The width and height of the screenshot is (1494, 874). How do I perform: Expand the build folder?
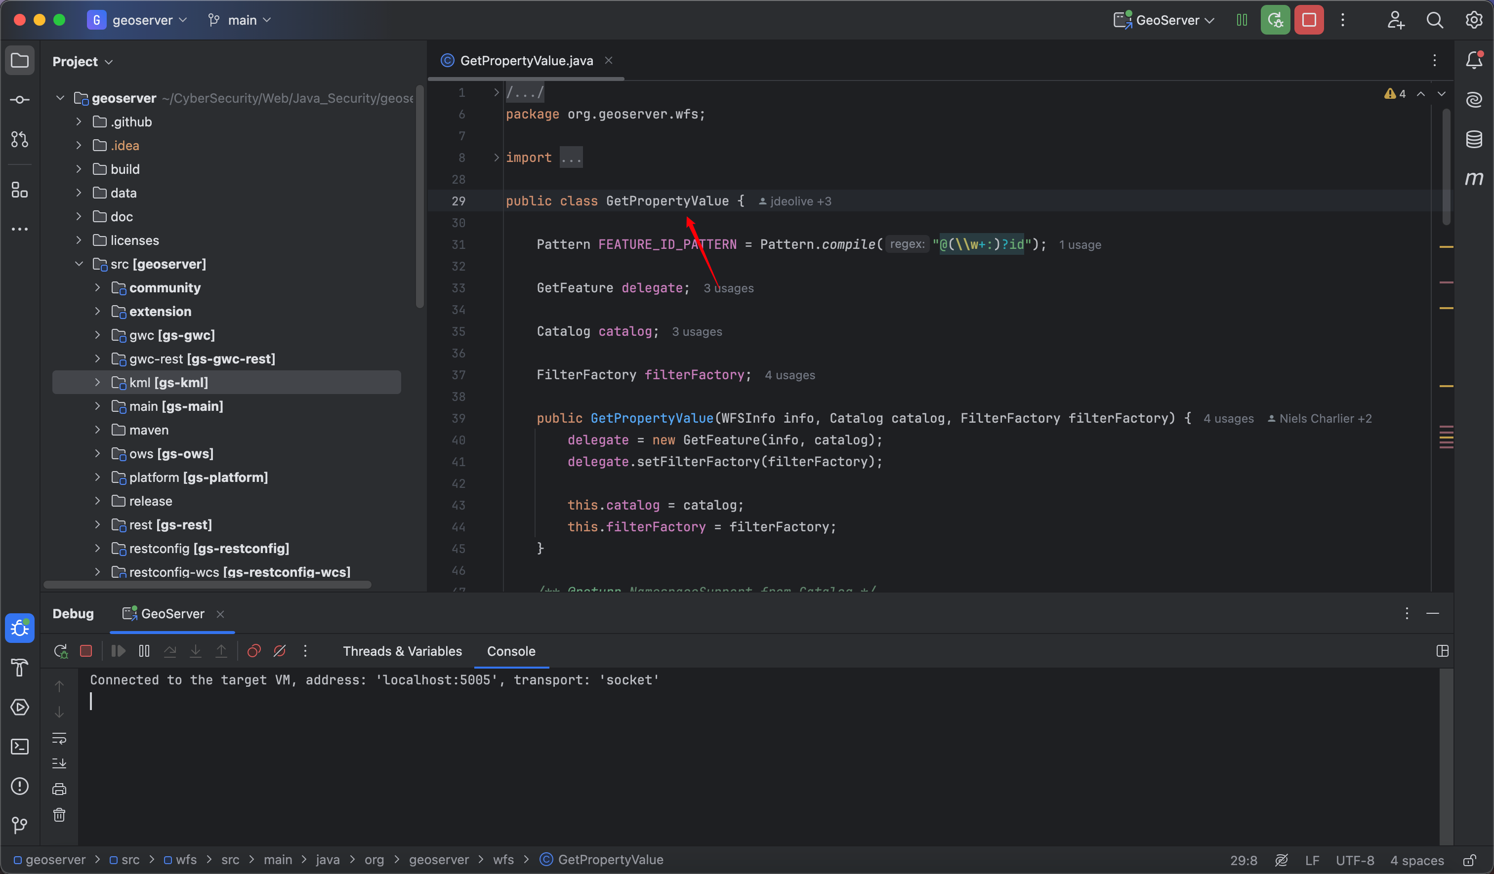click(78, 169)
